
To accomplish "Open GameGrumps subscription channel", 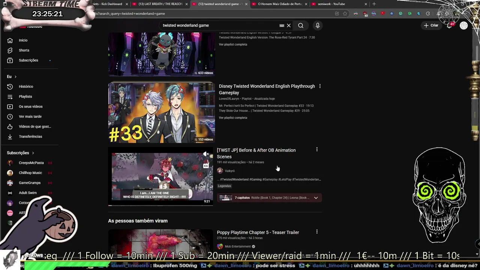I will 30,183.
